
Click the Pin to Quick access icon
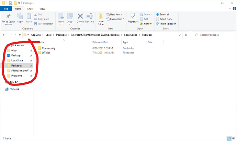(8, 17)
